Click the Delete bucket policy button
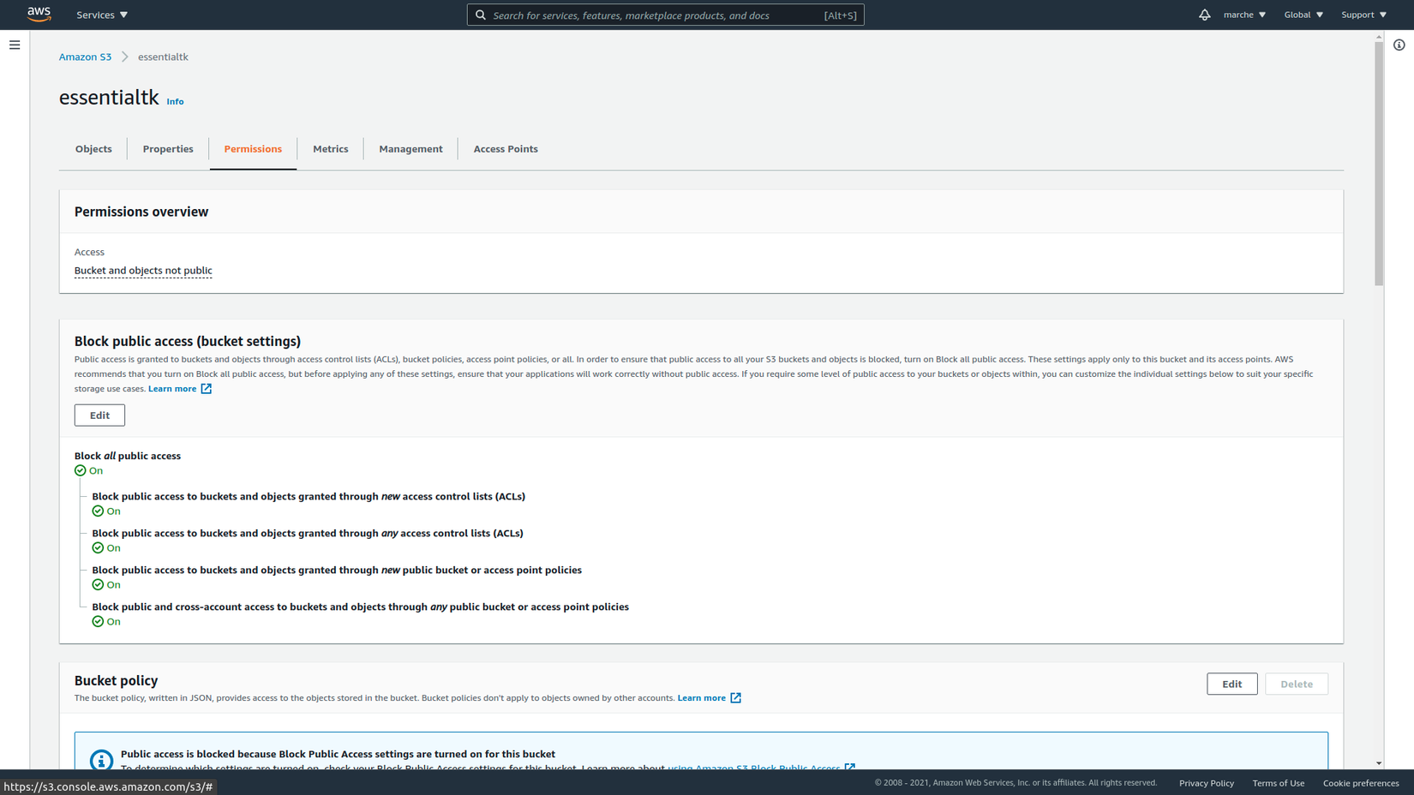 (x=1297, y=684)
